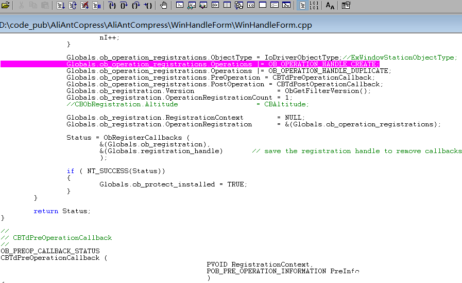Click the Break execution icon
The image size is (462, 283).
[96, 6]
